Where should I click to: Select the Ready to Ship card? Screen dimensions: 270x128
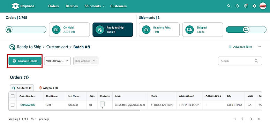coord(113,30)
